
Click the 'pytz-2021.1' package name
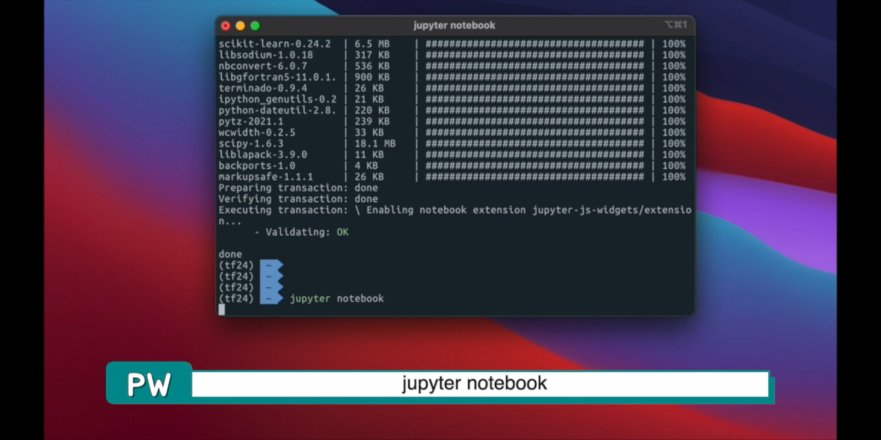(x=251, y=121)
